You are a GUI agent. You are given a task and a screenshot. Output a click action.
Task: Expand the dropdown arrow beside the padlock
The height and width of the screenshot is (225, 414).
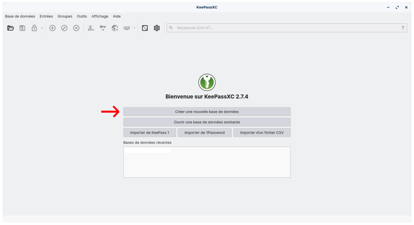point(42,28)
